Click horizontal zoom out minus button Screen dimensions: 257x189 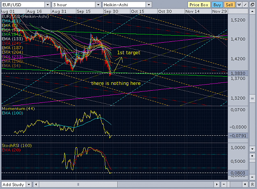(224, 184)
